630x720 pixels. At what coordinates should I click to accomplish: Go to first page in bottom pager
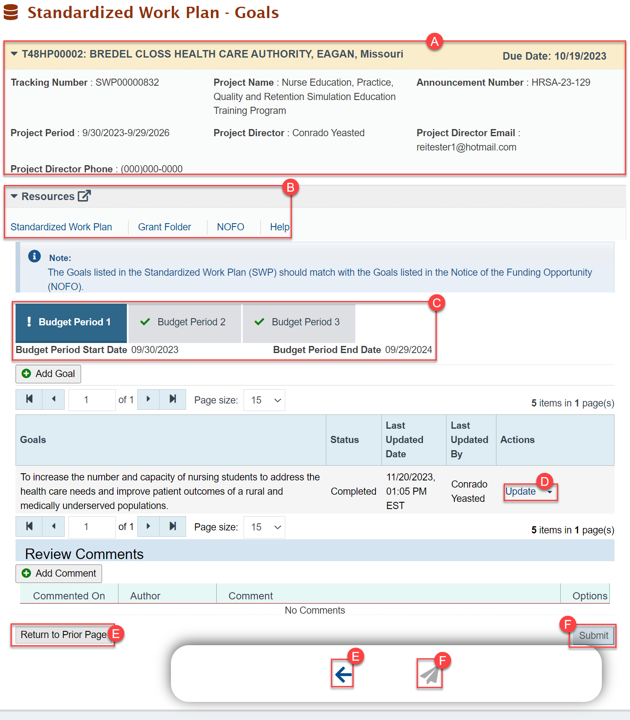tap(29, 526)
